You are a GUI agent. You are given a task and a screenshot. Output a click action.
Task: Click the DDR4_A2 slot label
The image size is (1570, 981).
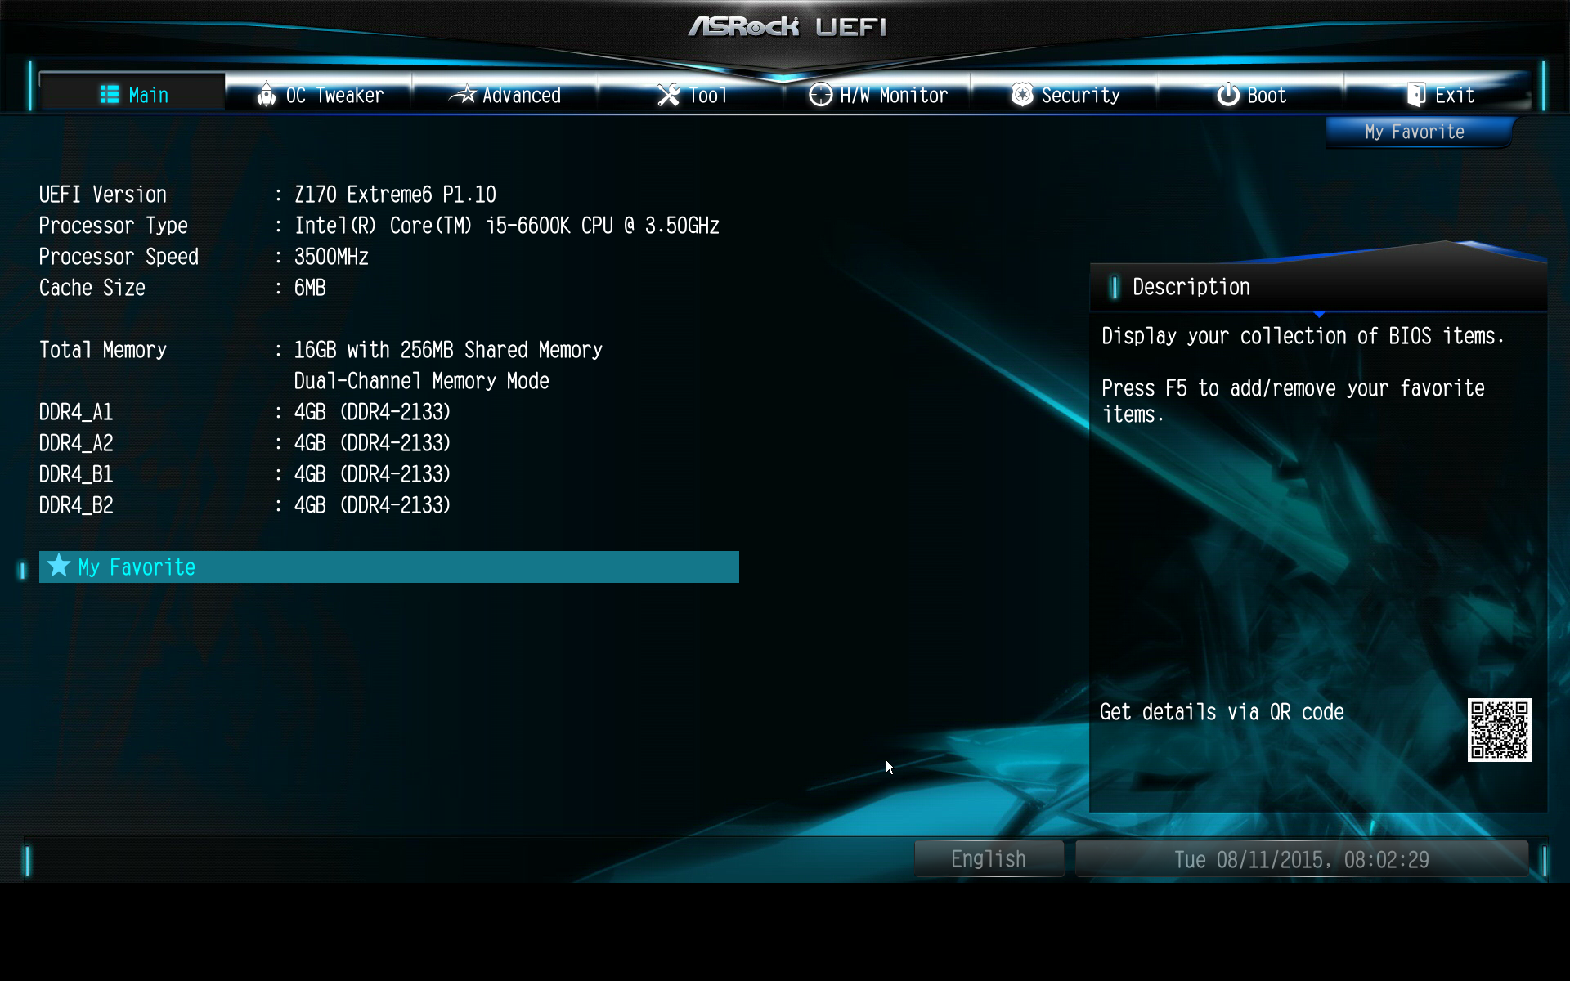(x=76, y=443)
